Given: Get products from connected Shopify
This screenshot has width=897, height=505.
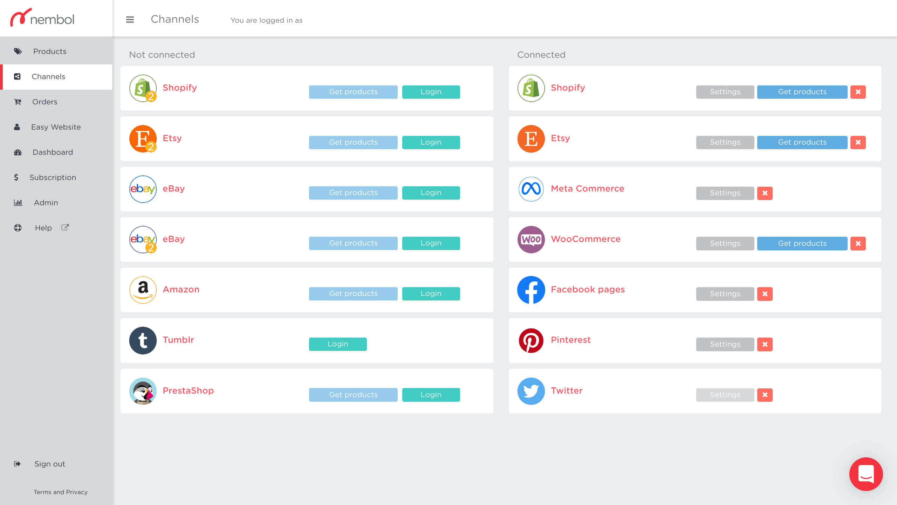Looking at the screenshot, I should [802, 92].
